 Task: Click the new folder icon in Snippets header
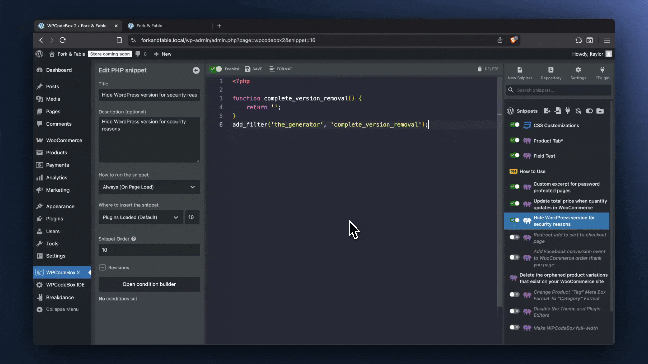(600, 111)
